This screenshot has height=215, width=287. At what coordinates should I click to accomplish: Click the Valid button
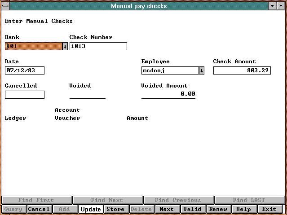pos(192,209)
